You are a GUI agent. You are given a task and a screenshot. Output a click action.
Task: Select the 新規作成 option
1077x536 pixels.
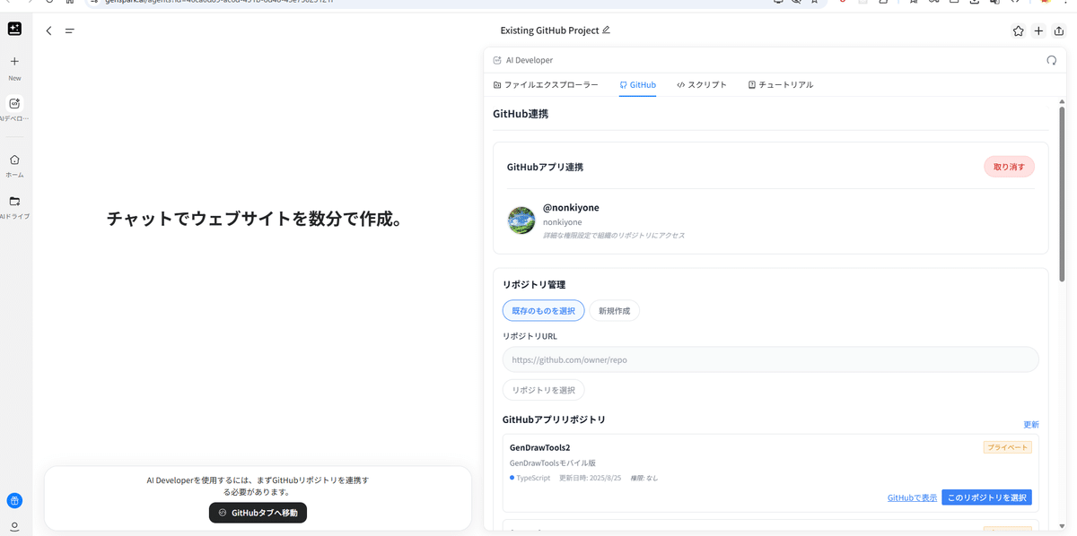[614, 311]
